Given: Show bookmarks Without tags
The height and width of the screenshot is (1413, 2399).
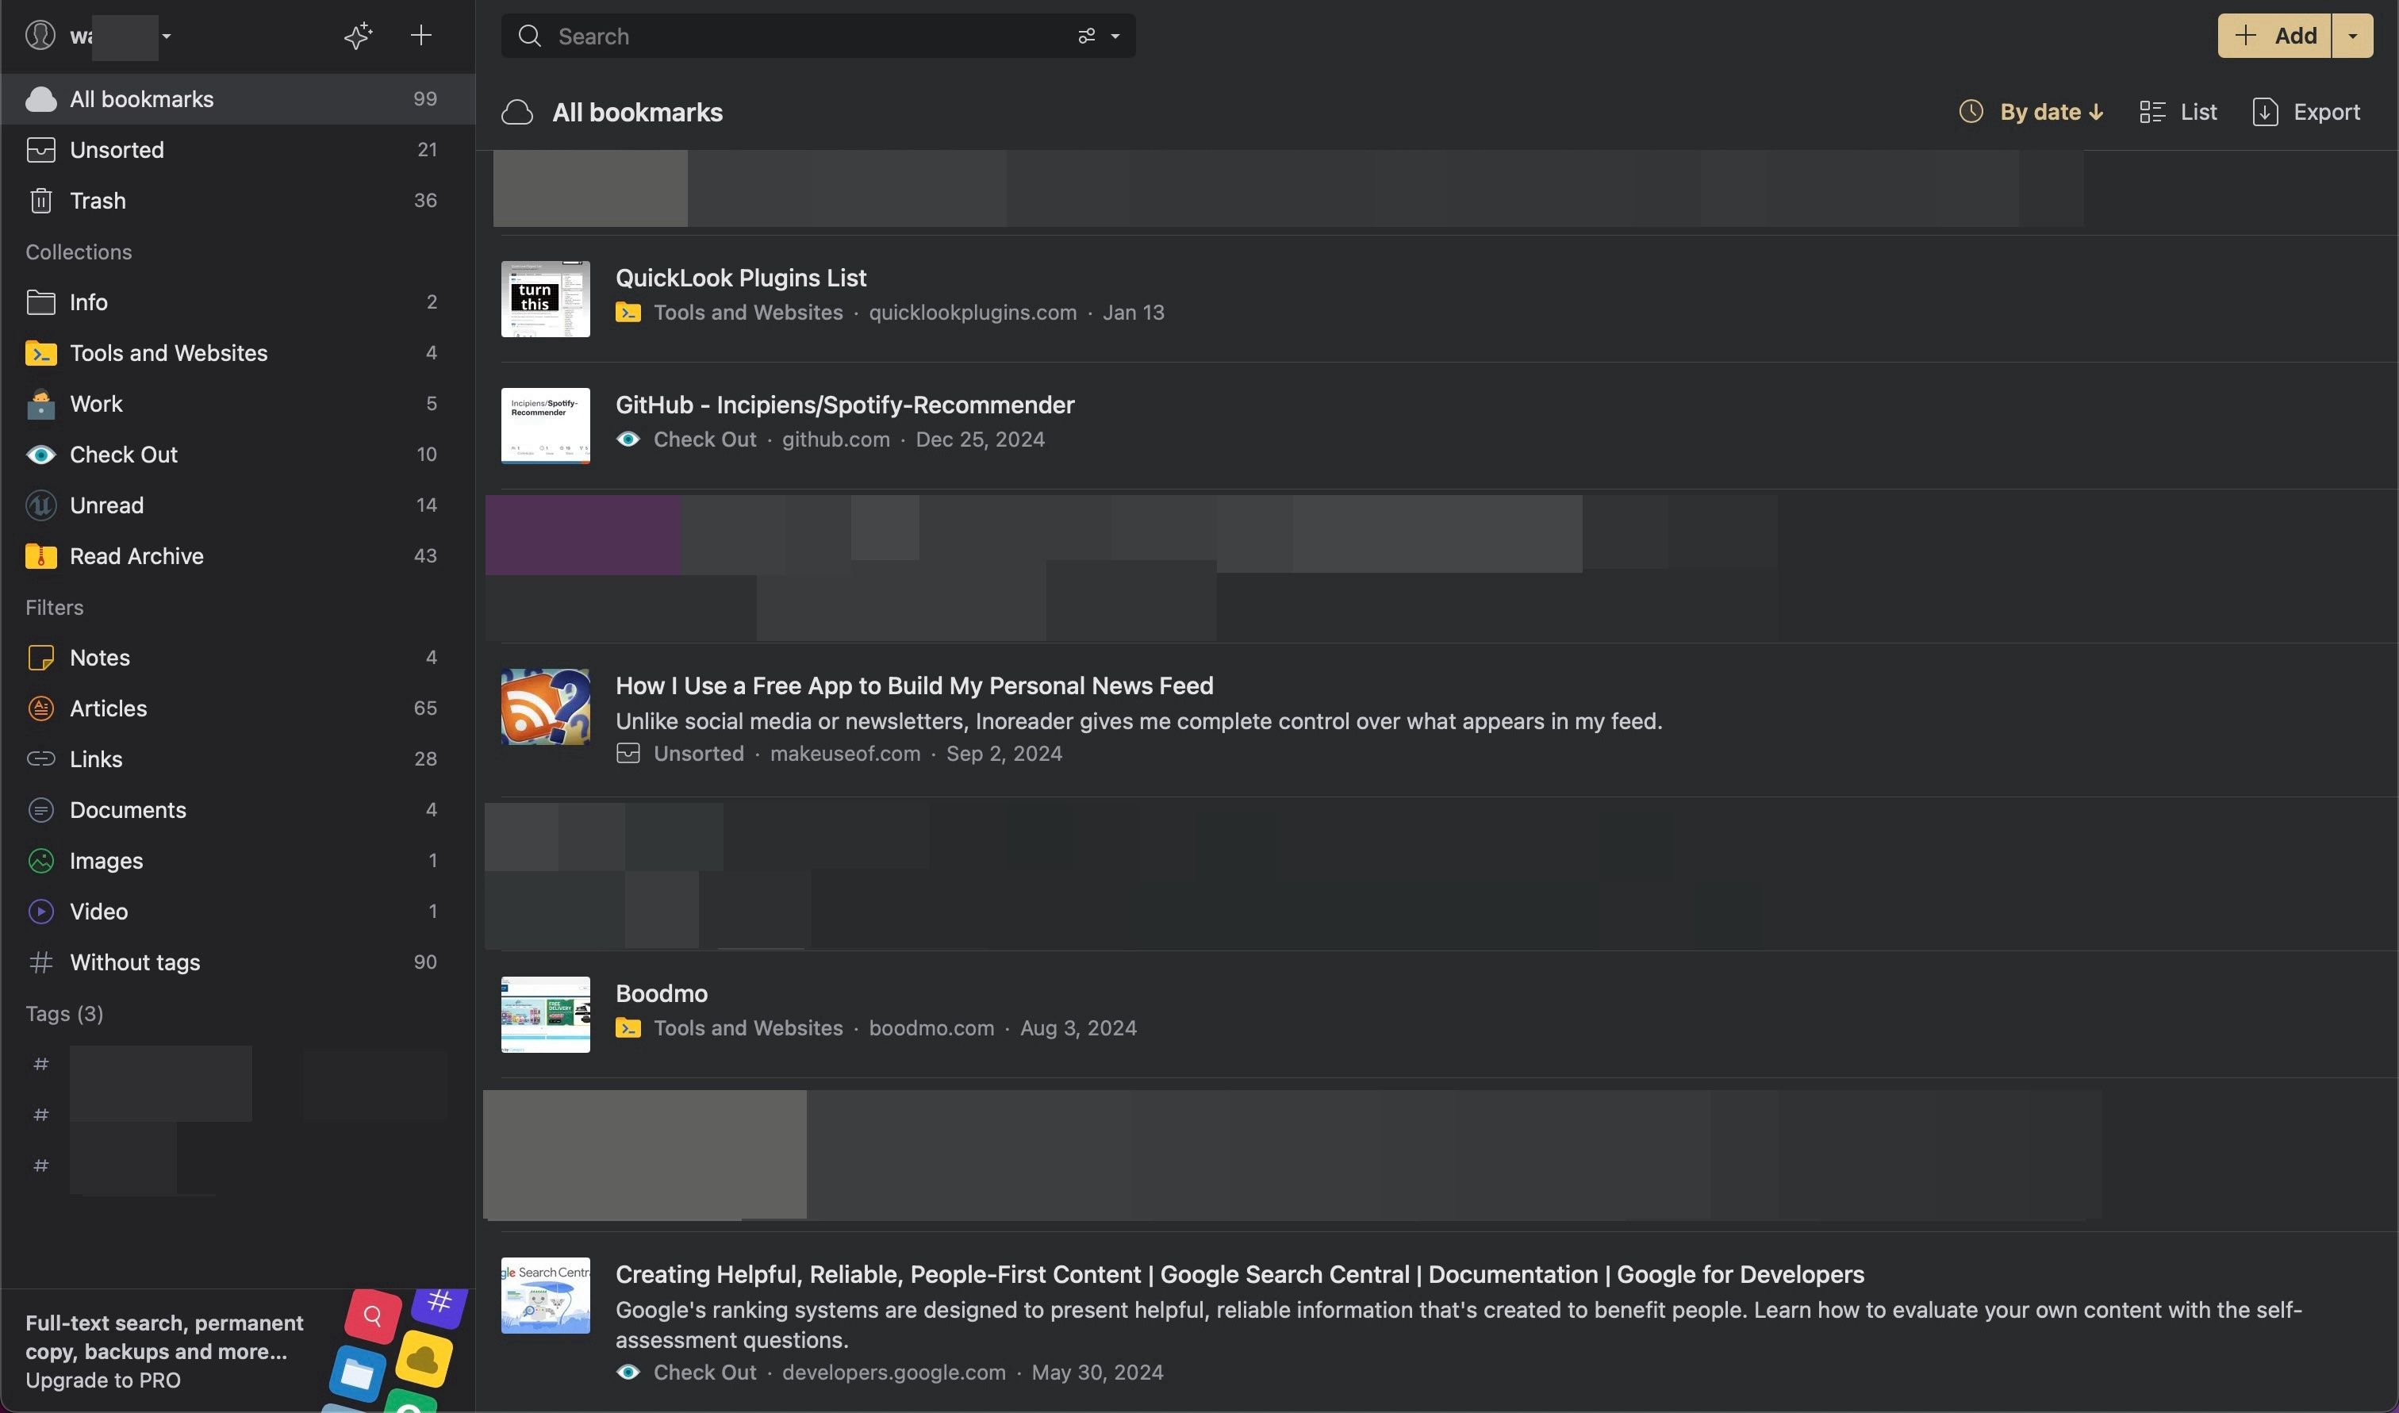Looking at the screenshot, I should [134, 962].
